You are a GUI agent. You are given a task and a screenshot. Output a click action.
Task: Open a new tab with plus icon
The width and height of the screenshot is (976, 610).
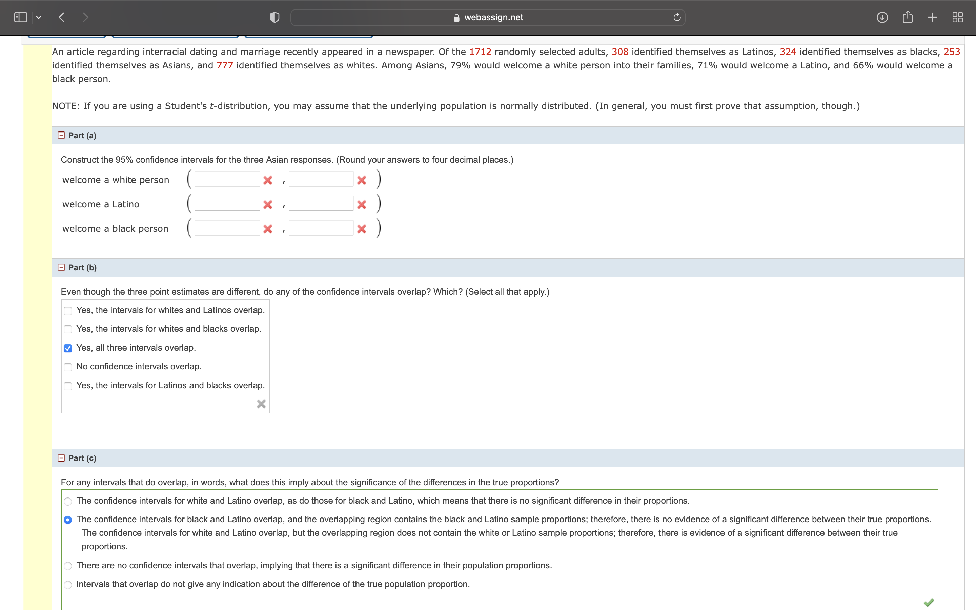pos(932,17)
